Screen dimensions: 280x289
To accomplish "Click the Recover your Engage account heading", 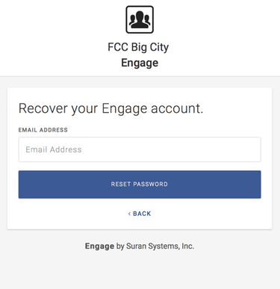I will (x=111, y=109).
